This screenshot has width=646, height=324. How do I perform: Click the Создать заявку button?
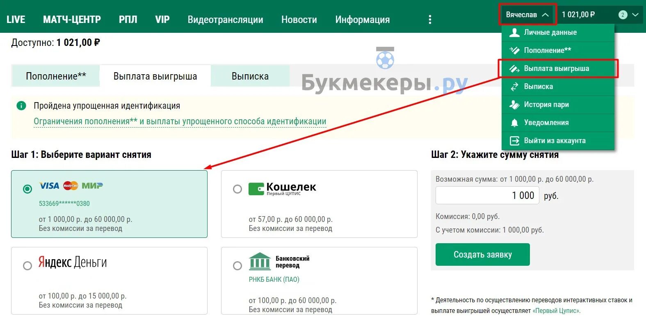483,255
